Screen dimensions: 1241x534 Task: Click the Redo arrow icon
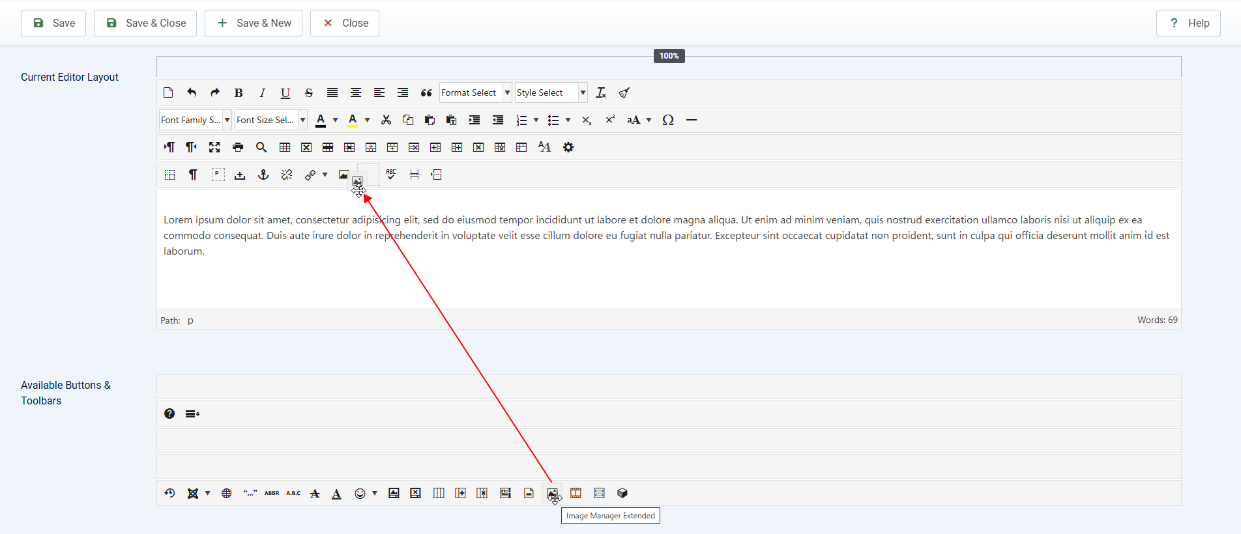pos(215,92)
